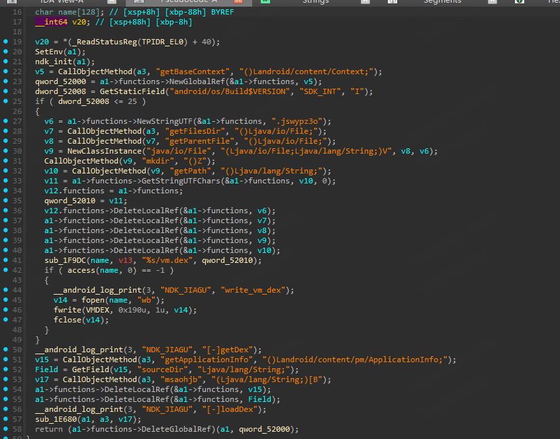Select the ".jswypz3o" string
Image resolution: width=560 pixels, height=439 pixels.
click(x=297, y=121)
